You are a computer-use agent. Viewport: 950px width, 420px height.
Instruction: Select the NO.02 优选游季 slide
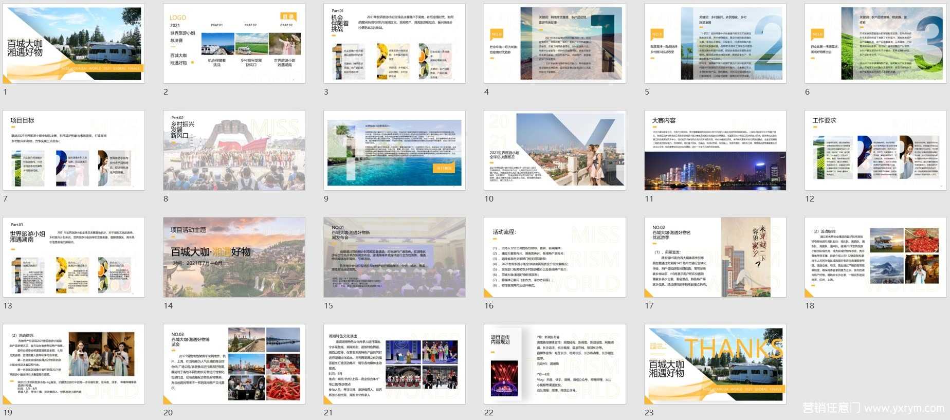tap(715, 257)
